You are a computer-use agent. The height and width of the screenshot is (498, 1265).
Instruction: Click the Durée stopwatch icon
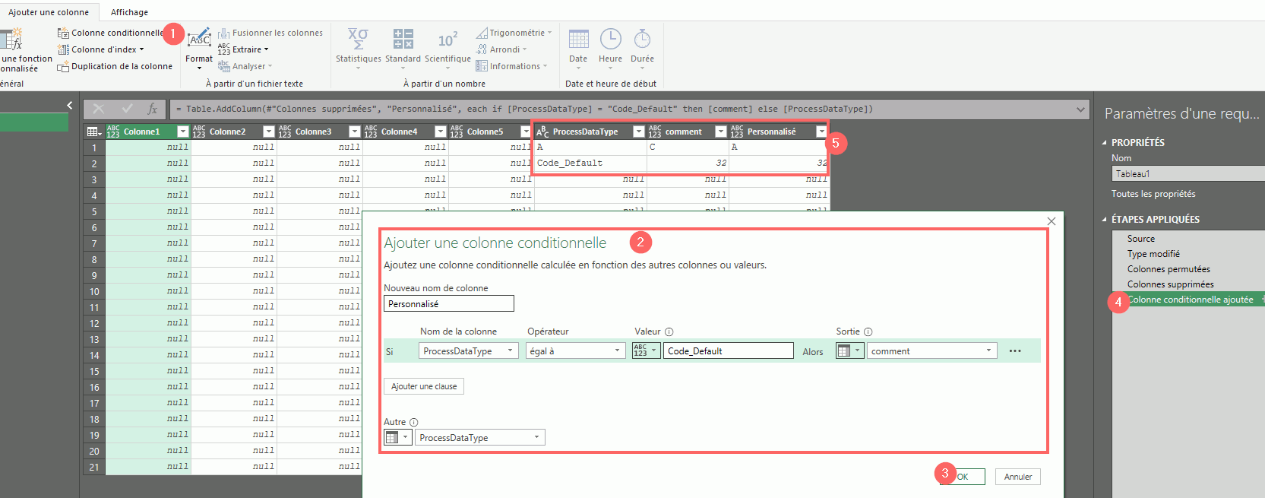pos(642,39)
